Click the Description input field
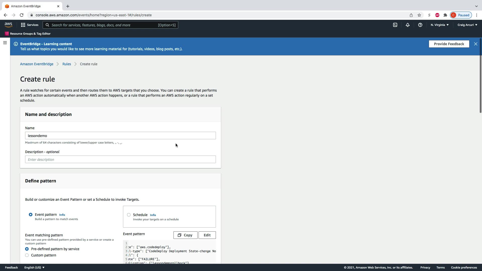 click(x=120, y=160)
